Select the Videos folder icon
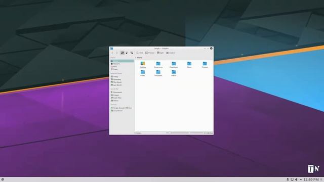 click(174, 72)
